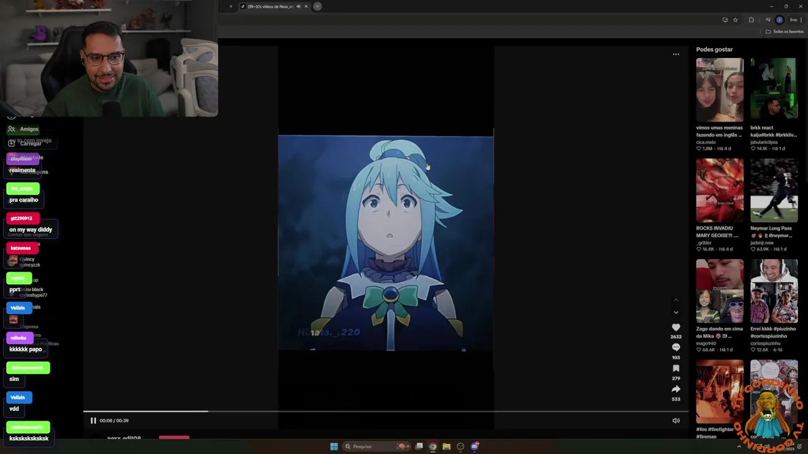Click the mago940 author name
This screenshot has height=454, width=808.
tap(705, 343)
